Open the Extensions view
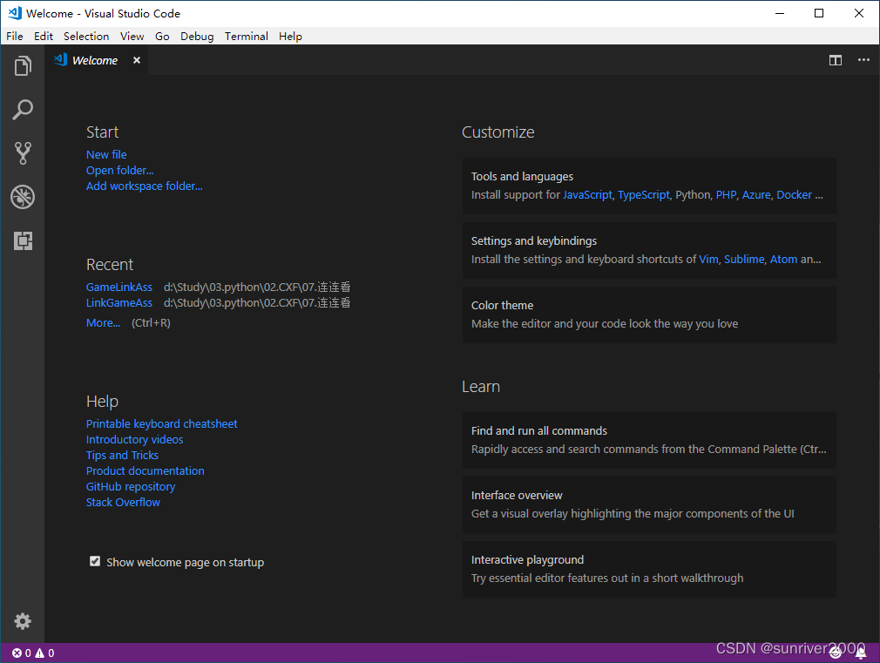Viewport: 880px width, 663px height. point(23,240)
